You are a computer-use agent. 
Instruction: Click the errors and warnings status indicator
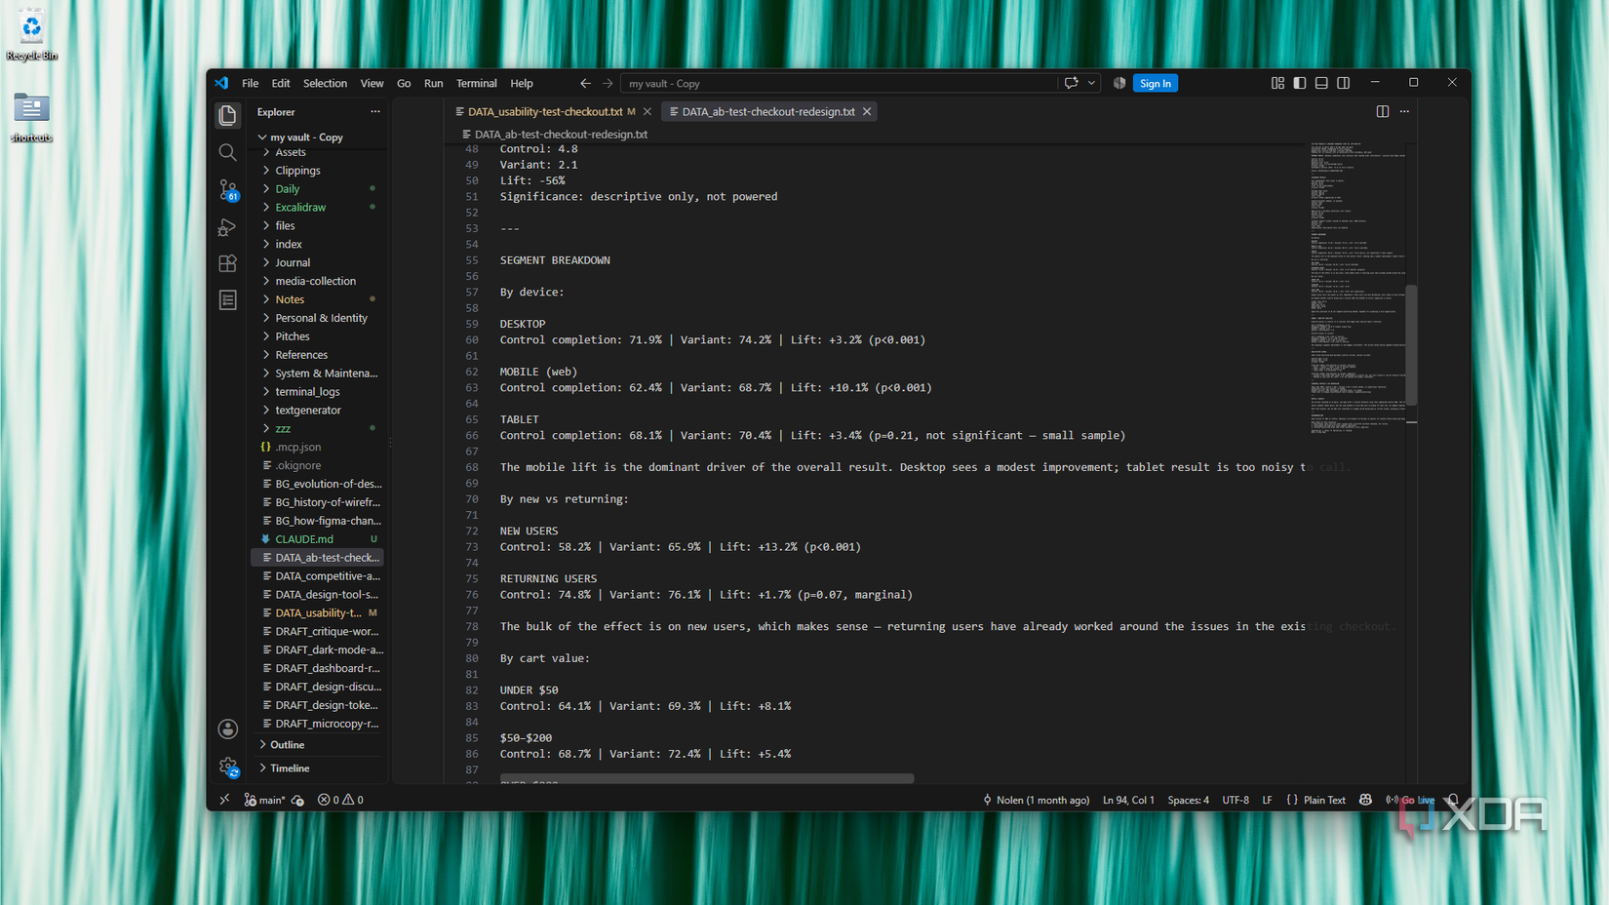pos(340,800)
